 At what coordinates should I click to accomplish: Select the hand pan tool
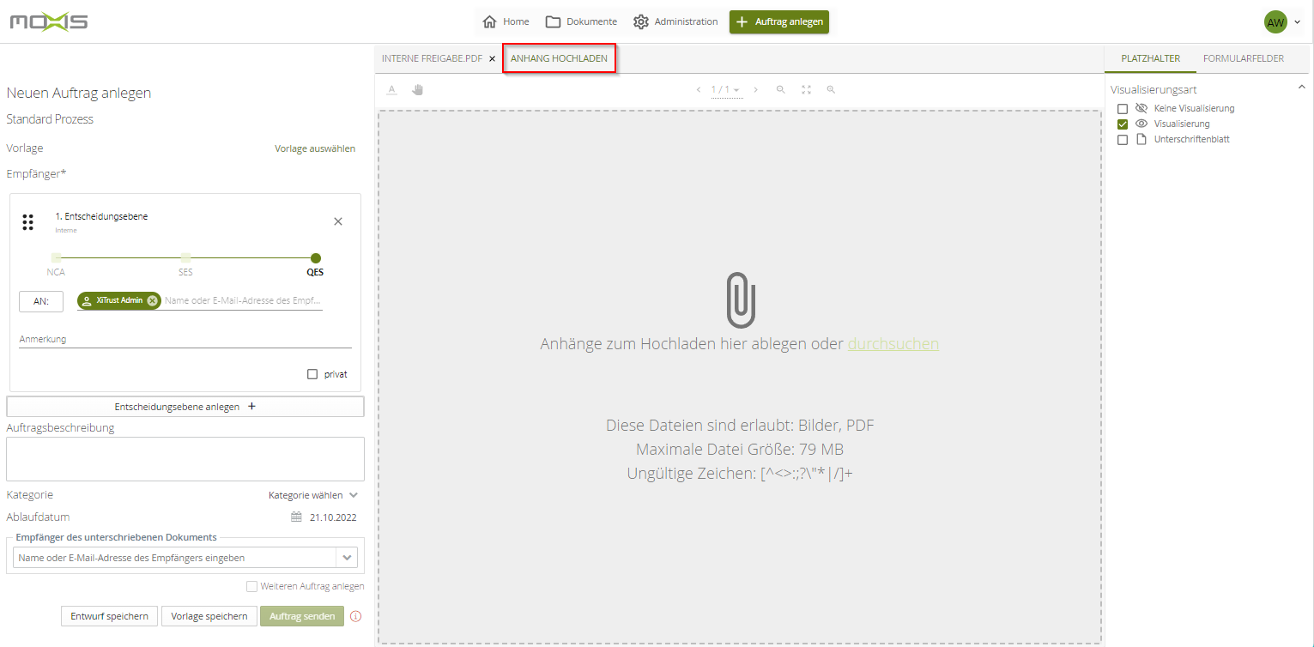point(418,89)
